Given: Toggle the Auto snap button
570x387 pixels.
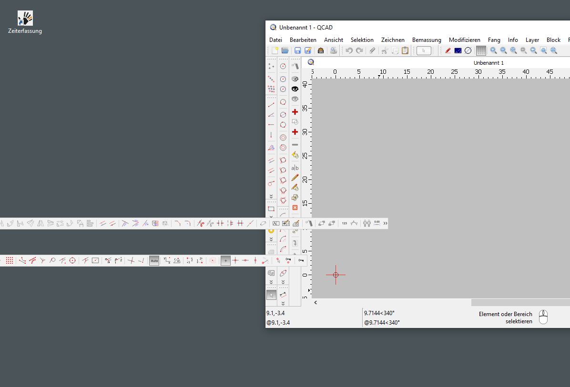Looking at the screenshot, I should [x=154, y=260].
